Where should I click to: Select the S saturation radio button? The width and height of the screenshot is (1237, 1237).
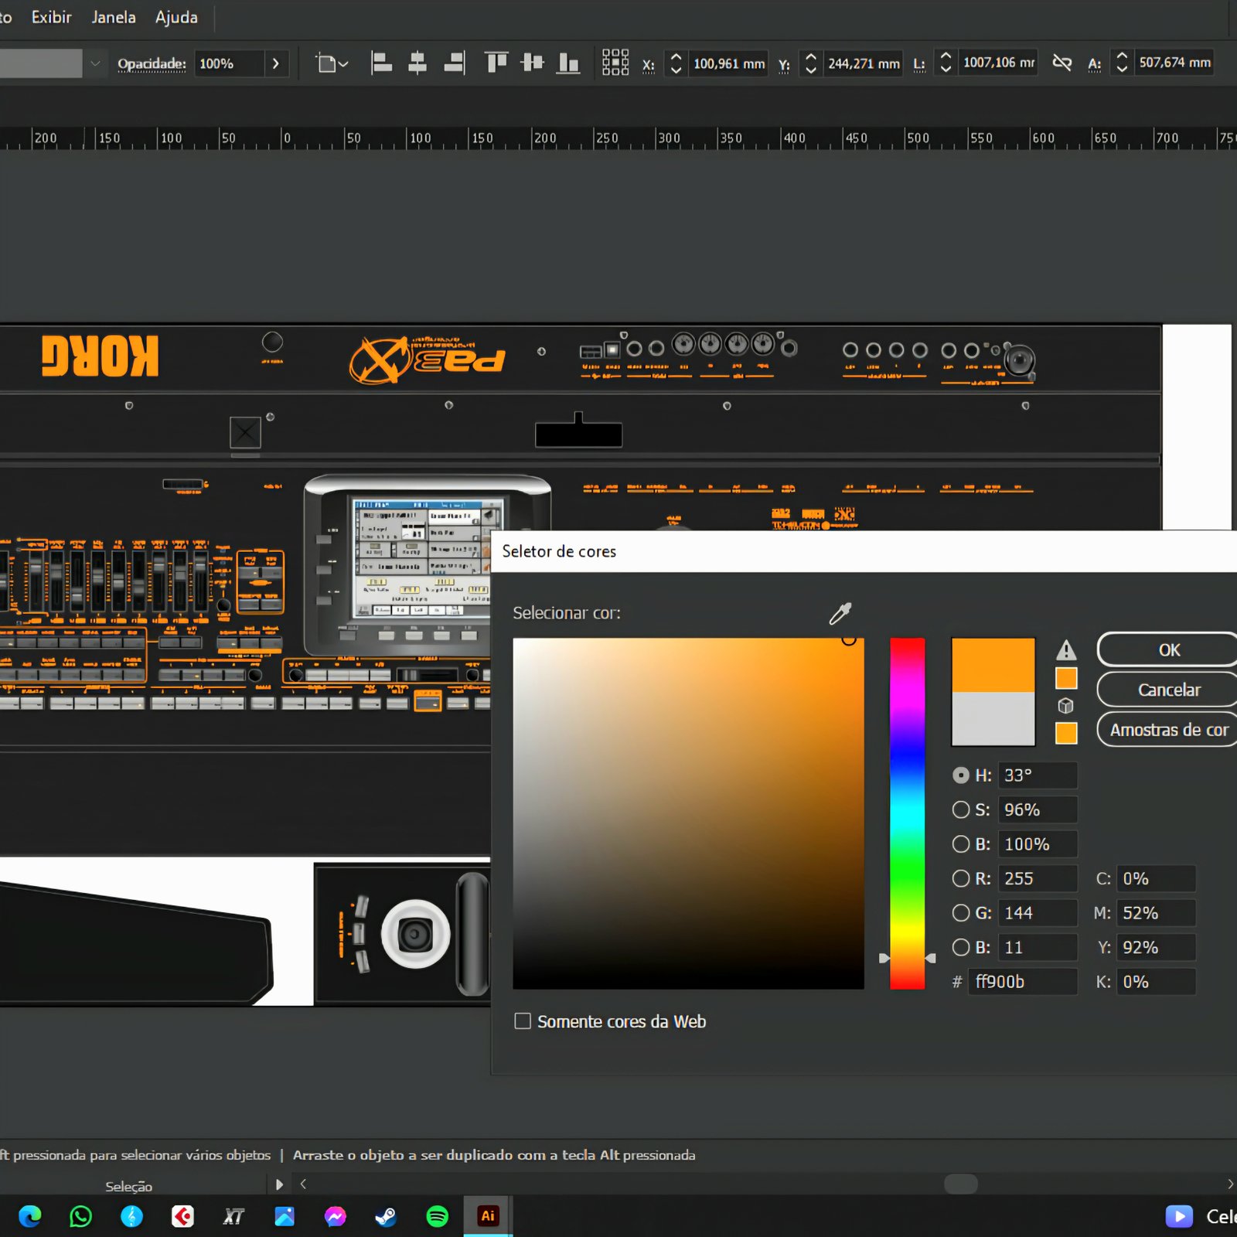pos(961,809)
